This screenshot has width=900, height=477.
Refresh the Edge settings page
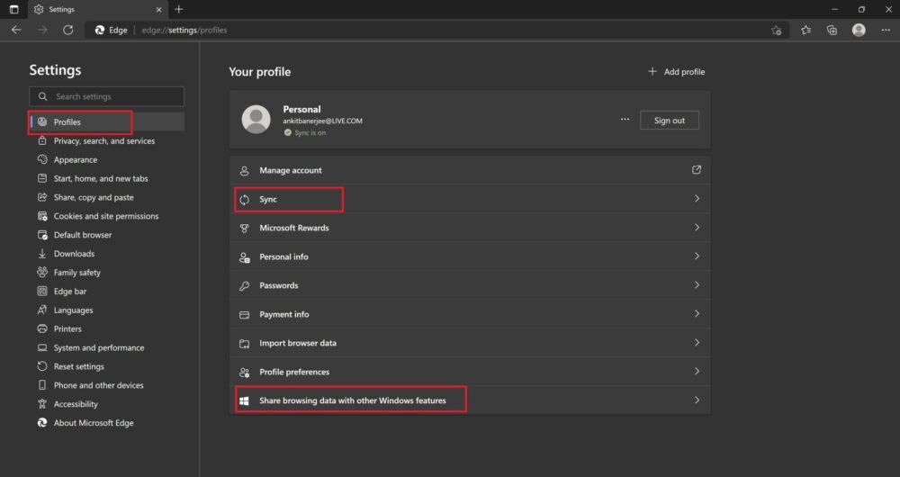67,30
